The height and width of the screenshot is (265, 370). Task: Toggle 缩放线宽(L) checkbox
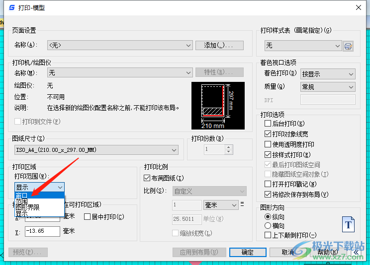[x=175, y=233]
